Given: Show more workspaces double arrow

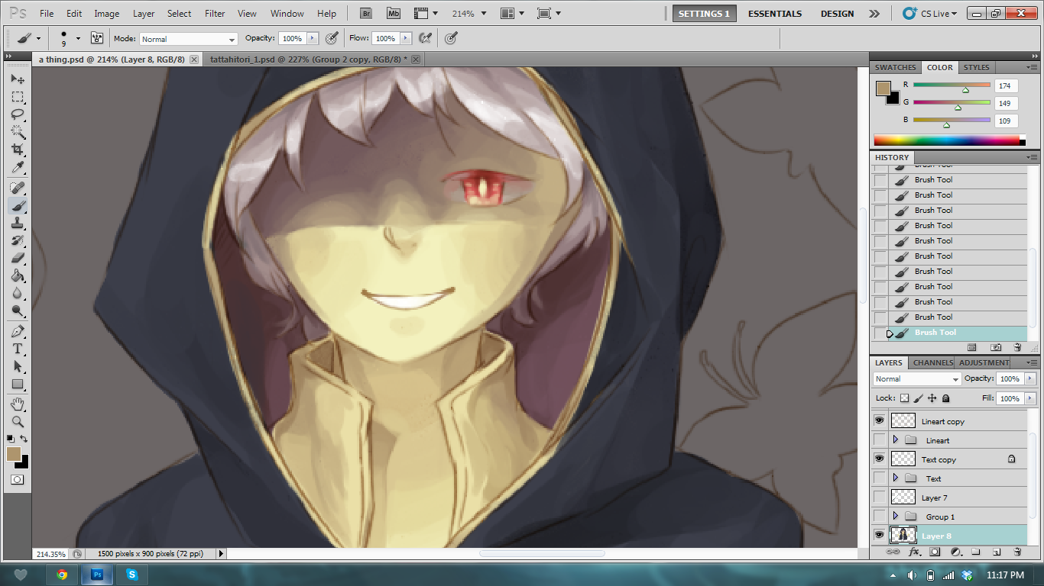Looking at the screenshot, I should point(874,14).
